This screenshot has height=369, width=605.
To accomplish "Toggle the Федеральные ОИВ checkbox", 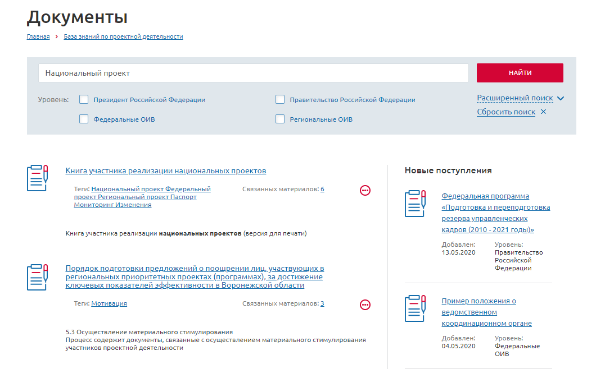I will [x=84, y=119].
